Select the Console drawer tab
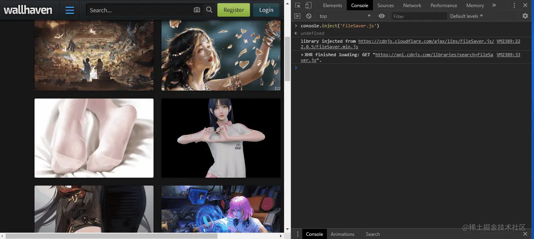The width and height of the screenshot is (534, 239). click(x=314, y=234)
